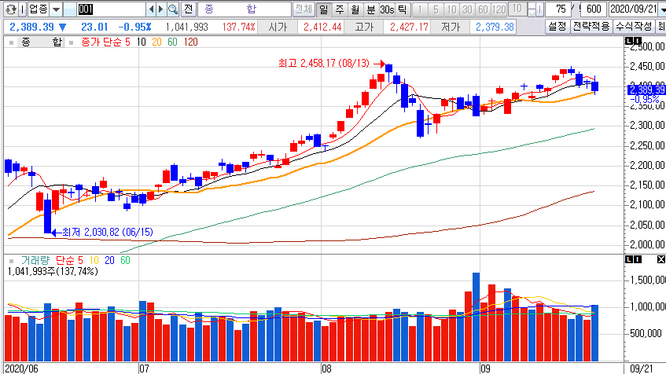Click the small I button beside the refresh icon
This screenshot has width=666, height=374.
pyautogui.click(x=23, y=9)
